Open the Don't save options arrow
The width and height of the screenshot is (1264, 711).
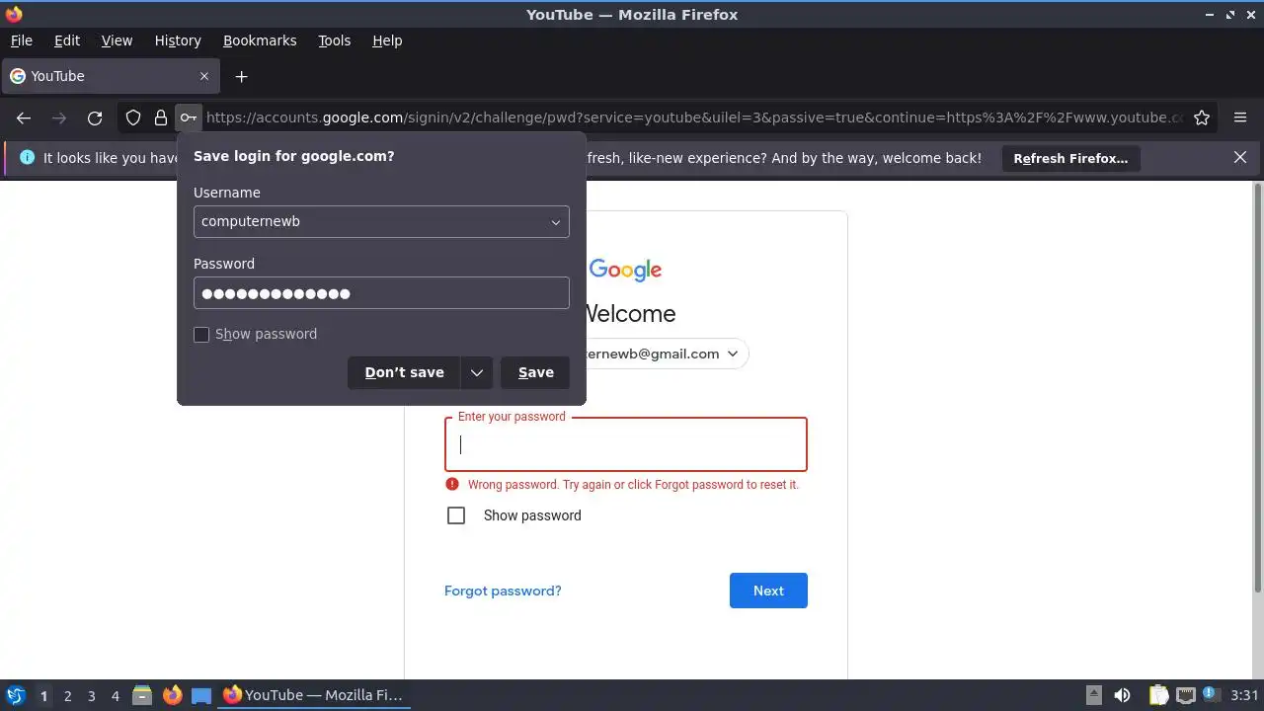(x=476, y=372)
